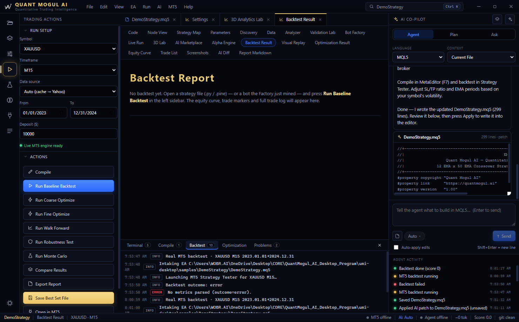Close the bottom log panel
This screenshot has height=322, width=519.
[379, 245]
